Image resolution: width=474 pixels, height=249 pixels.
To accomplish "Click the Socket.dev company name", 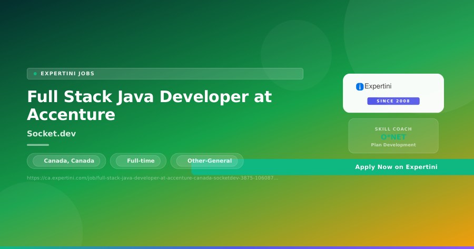I will tap(52, 134).
